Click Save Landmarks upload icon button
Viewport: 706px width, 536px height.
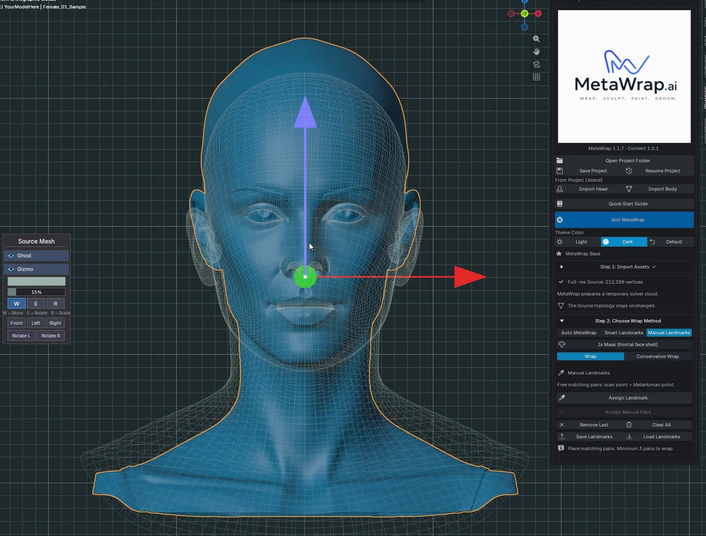[589, 437]
